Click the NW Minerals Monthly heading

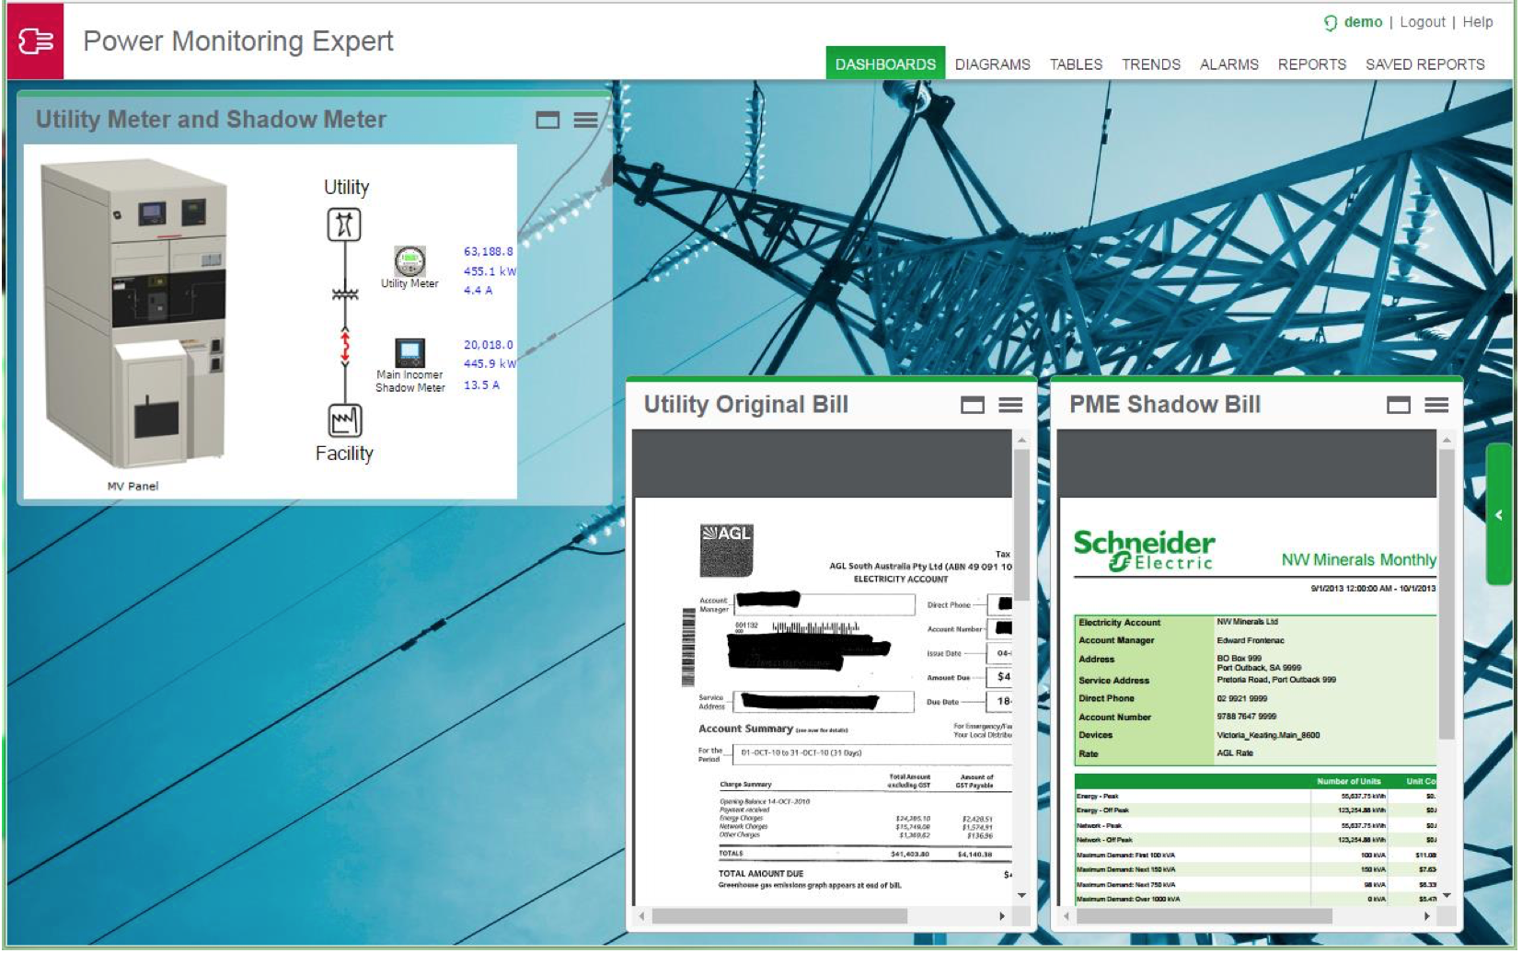[1358, 559]
